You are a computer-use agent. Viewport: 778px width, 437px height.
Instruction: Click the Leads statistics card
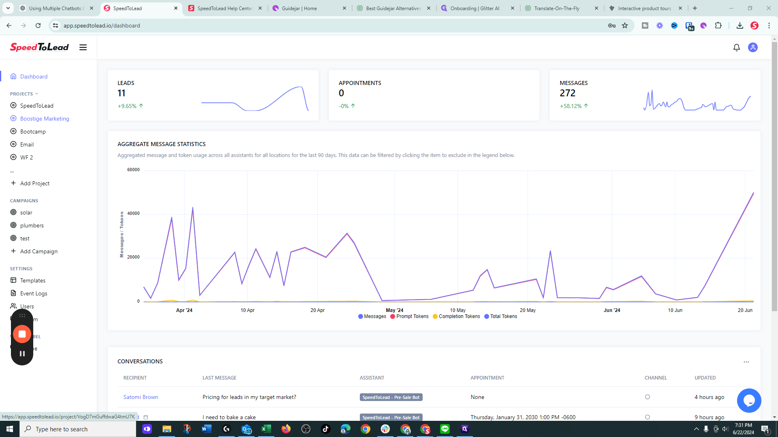[213, 95]
